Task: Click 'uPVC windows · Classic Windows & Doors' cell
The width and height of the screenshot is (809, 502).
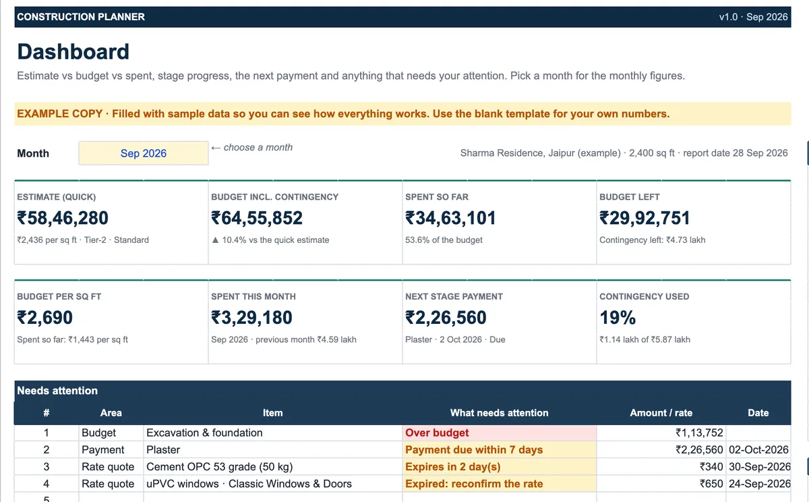Action: (273, 484)
